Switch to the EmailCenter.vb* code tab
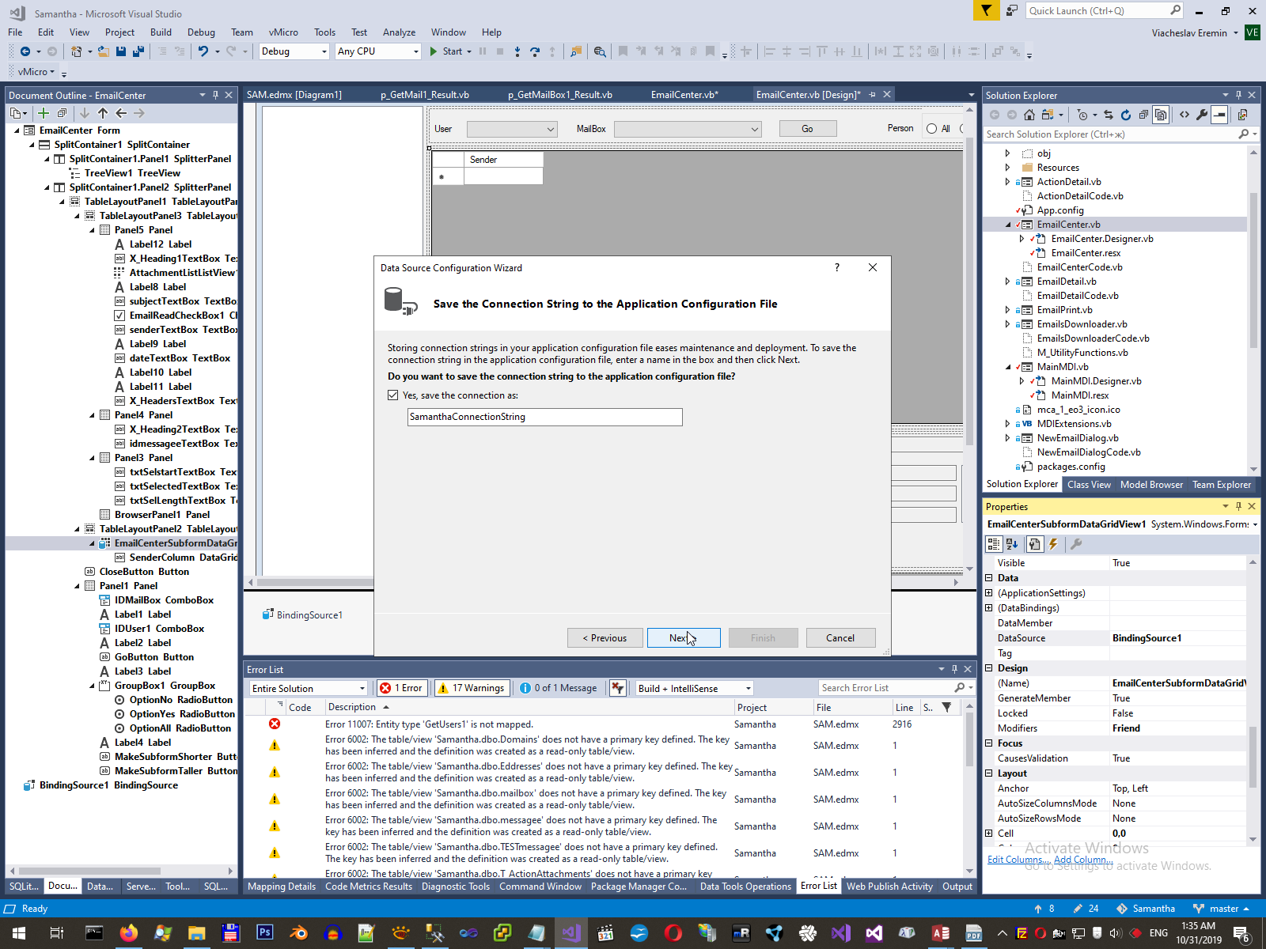1266x949 pixels. 684,95
